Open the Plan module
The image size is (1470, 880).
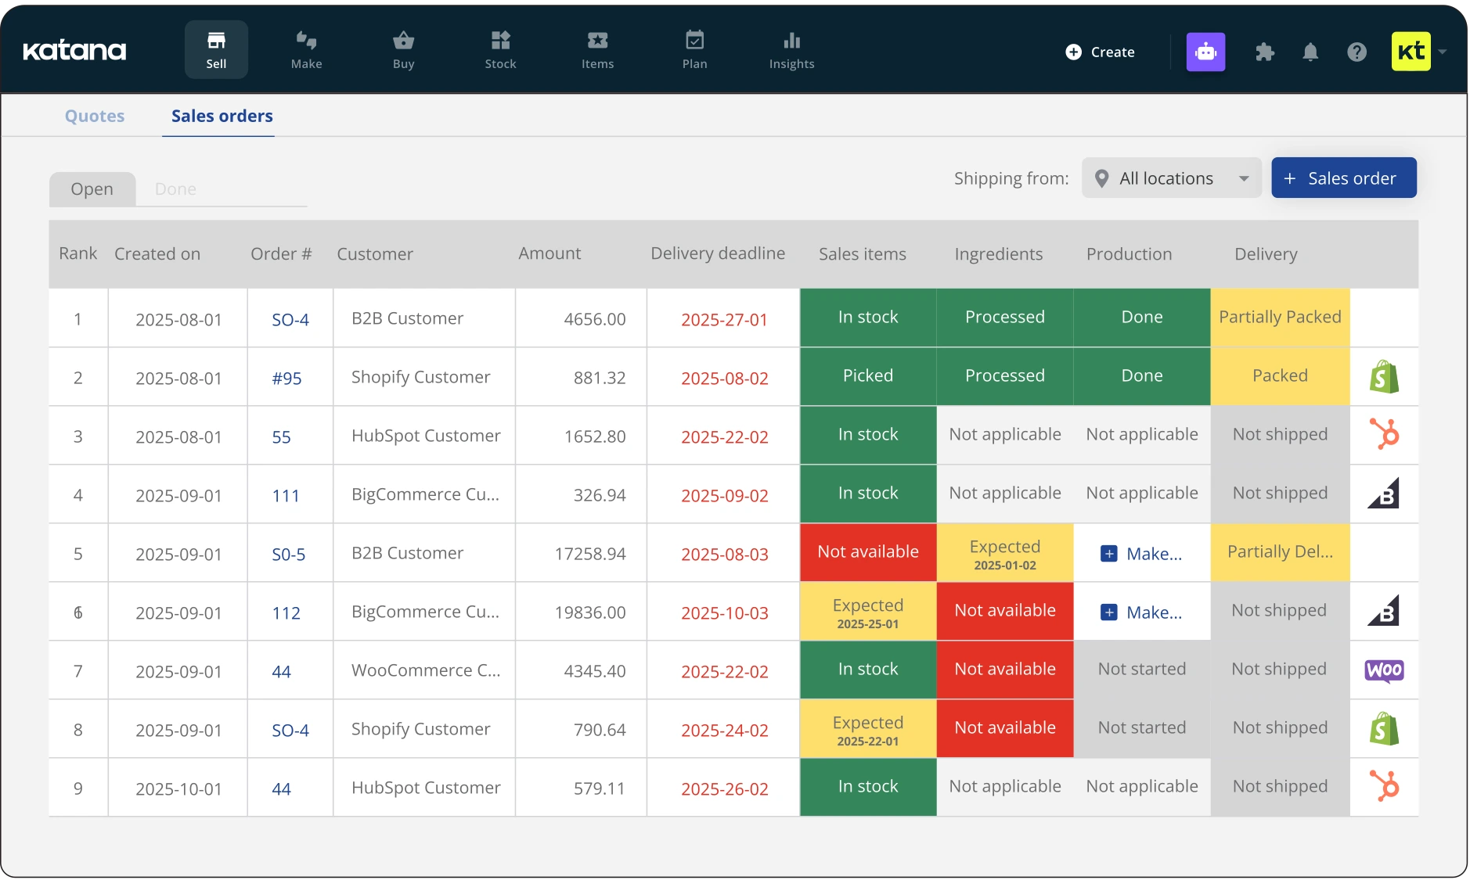click(x=694, y=49)
